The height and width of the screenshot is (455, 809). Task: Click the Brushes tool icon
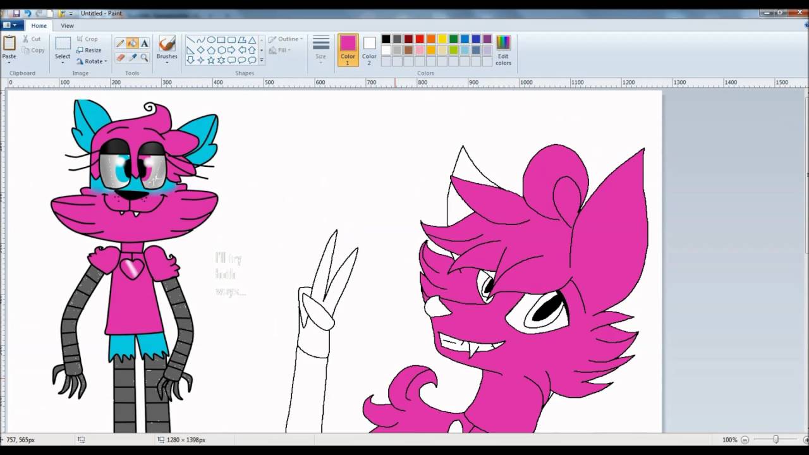pos(167,44)
